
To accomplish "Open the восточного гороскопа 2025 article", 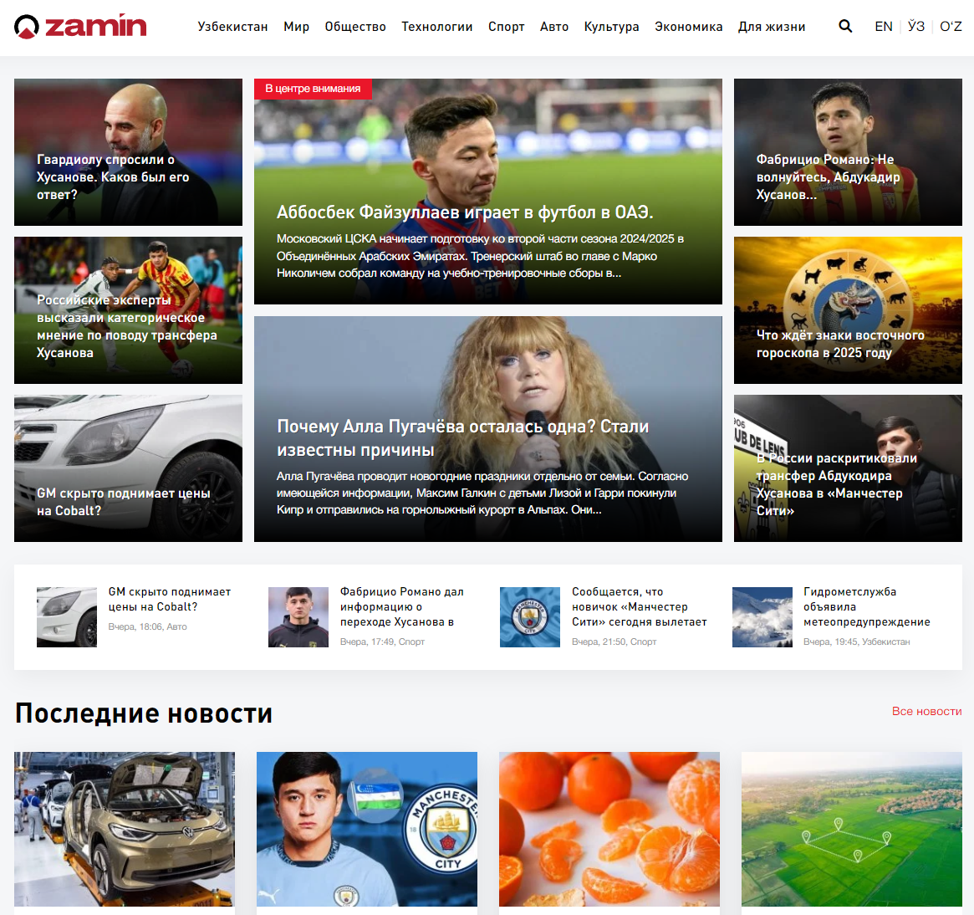I will (x=848, y=310).
